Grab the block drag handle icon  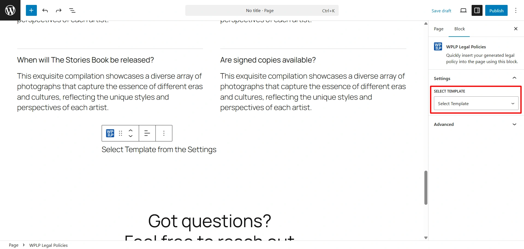120,133
